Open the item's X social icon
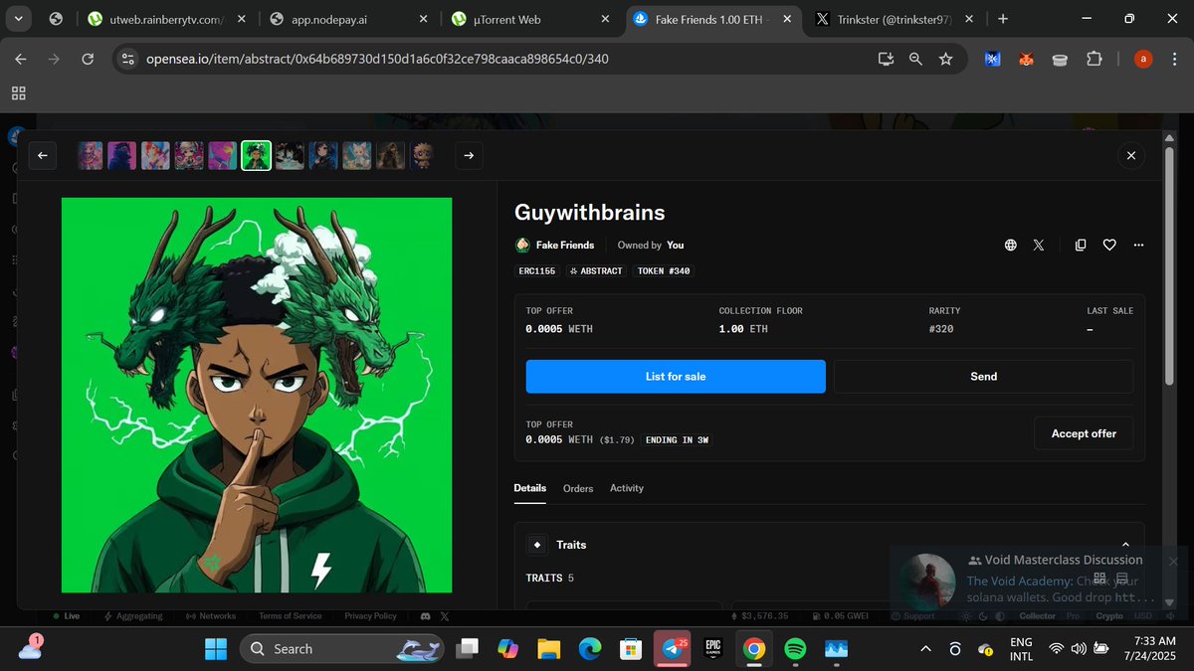Image resolution: width=1194 pixels, height=671 pixels. pyautogui.click(x=1039, y=245)
